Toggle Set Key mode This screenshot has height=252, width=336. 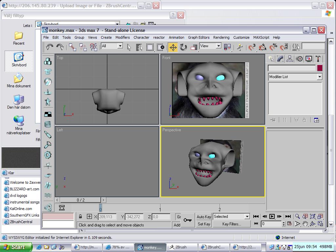(204, 224)
